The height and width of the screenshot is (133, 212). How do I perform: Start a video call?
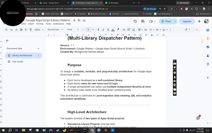pyautogui.click(x=151, y=21)
